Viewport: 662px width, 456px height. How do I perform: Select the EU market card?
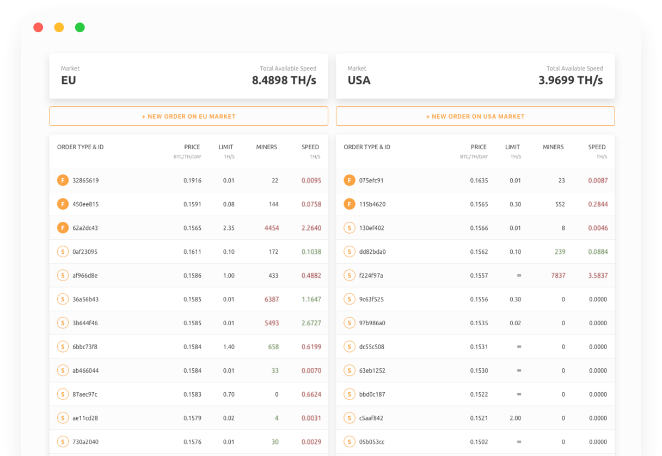point(188,76)
